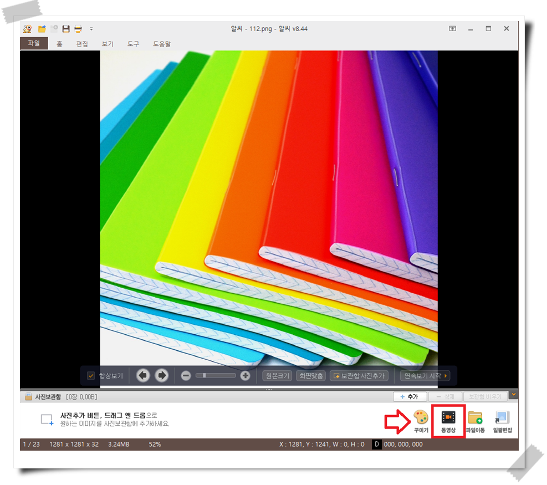Click the ALSee frog logo icon

pos(27,29)
